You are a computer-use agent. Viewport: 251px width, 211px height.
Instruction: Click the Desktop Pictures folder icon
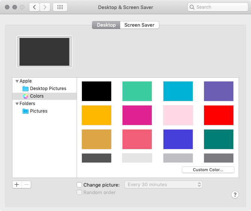pyautogui.click(x=26, y=89)
